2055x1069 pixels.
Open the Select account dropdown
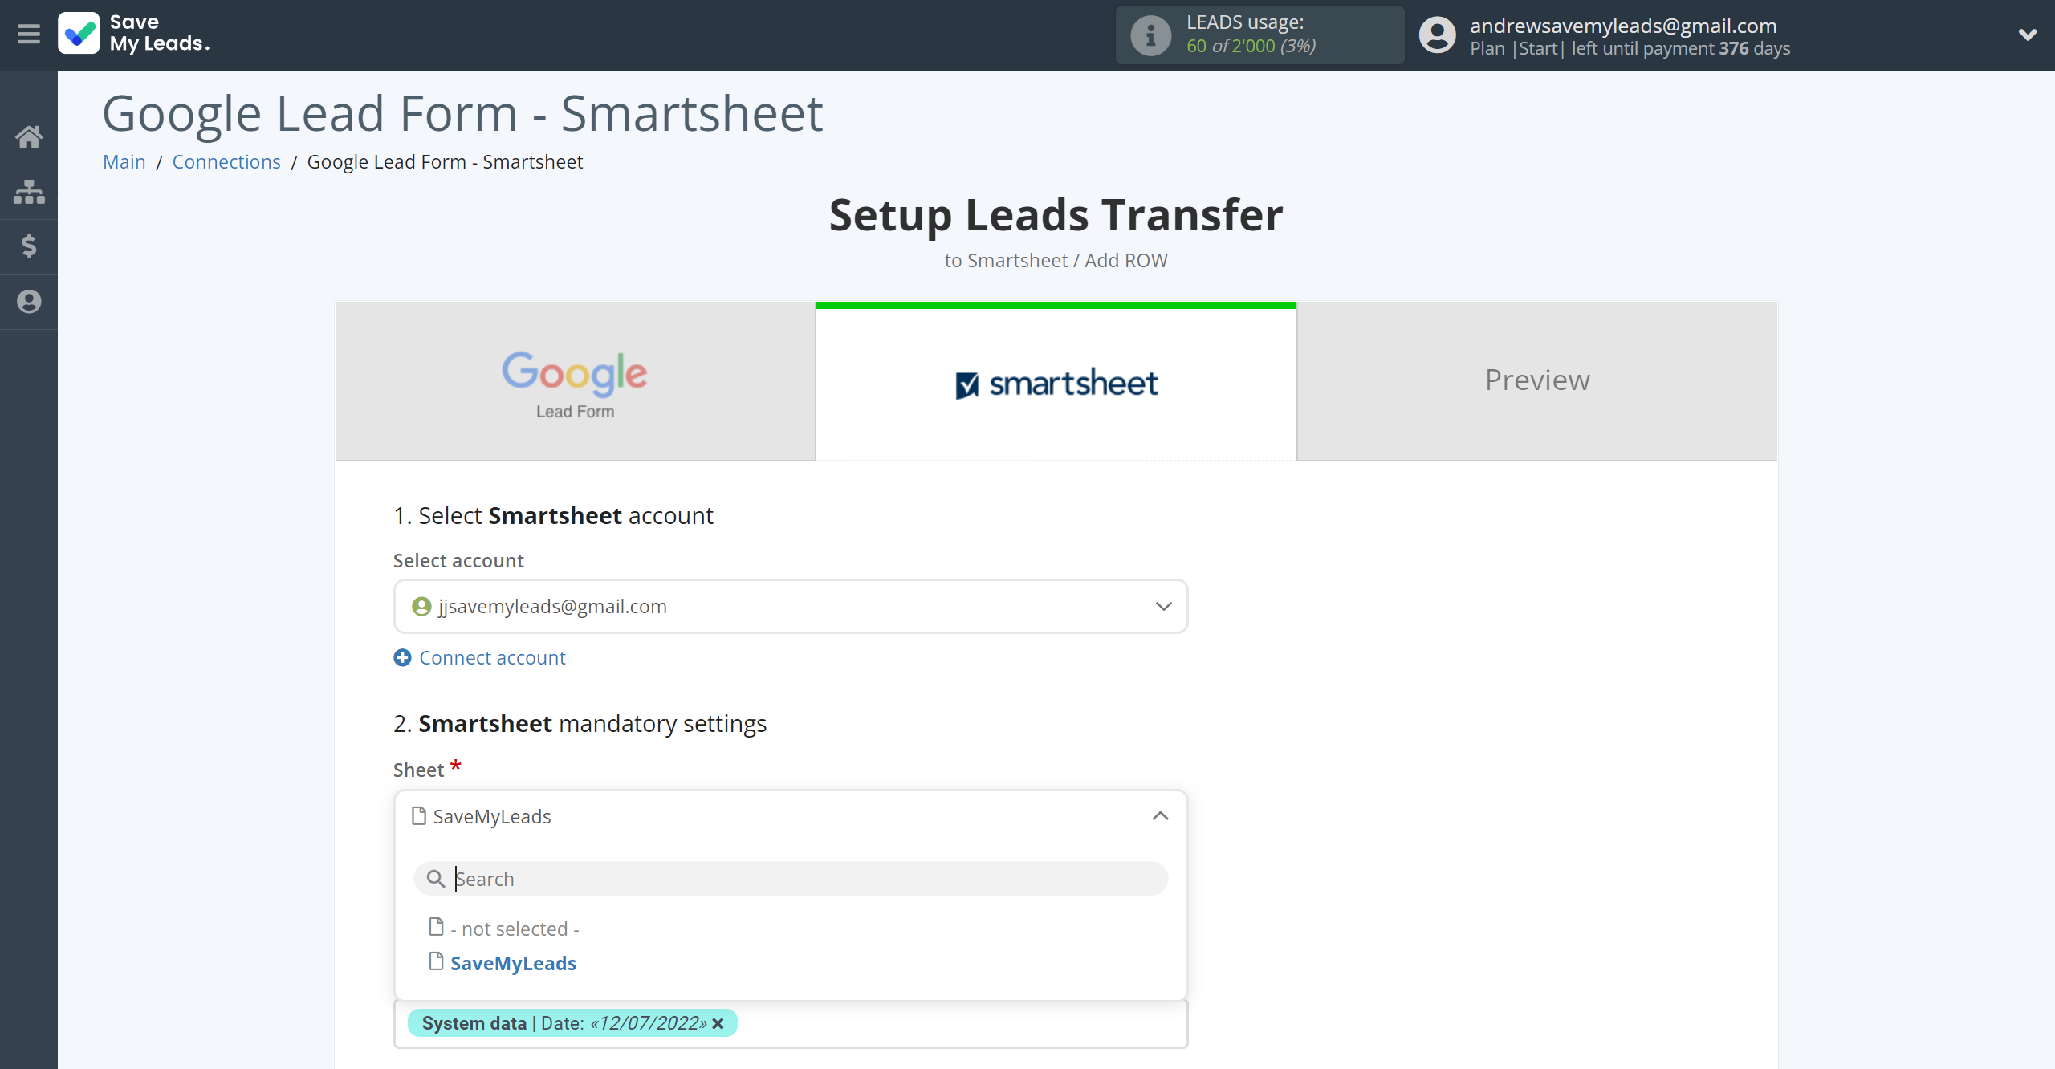791,606
